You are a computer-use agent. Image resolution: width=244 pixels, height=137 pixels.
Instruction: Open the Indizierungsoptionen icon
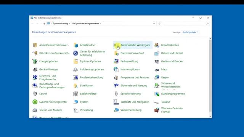(75, 69)
